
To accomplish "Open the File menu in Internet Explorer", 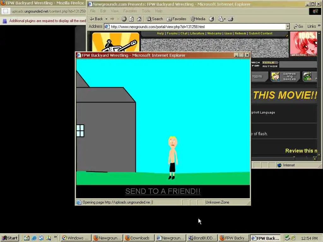I will coord(93,11).
